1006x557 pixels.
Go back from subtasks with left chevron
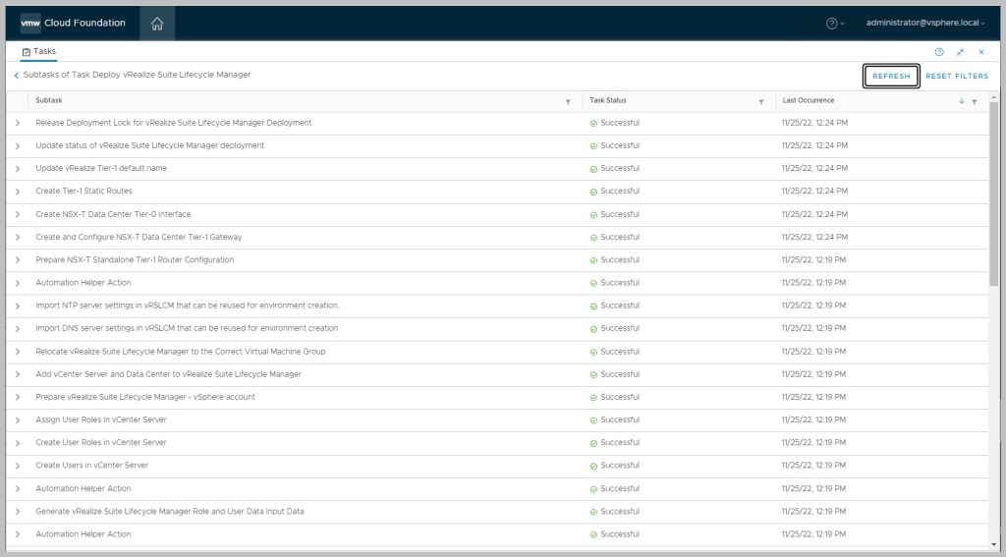(x=16, y=76)
